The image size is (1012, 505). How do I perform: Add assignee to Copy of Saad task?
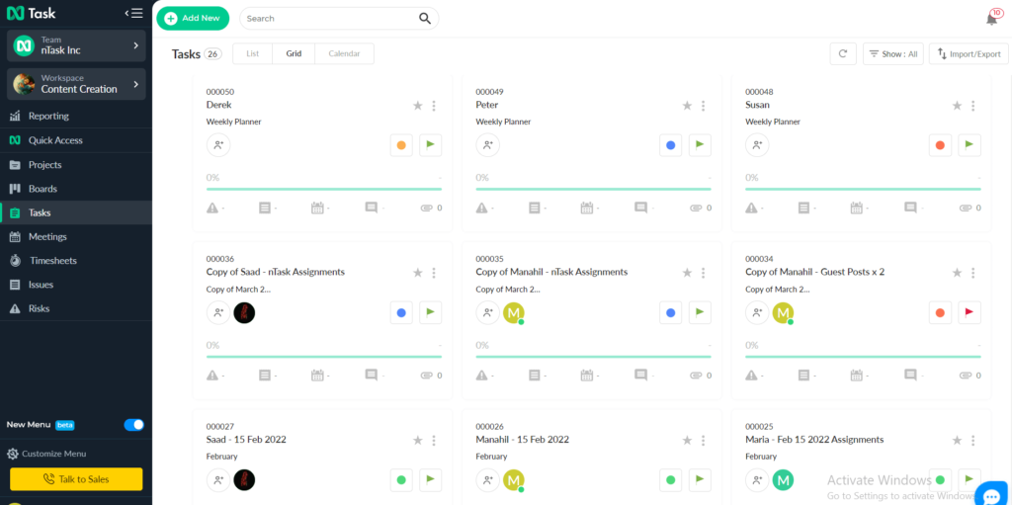218,312
